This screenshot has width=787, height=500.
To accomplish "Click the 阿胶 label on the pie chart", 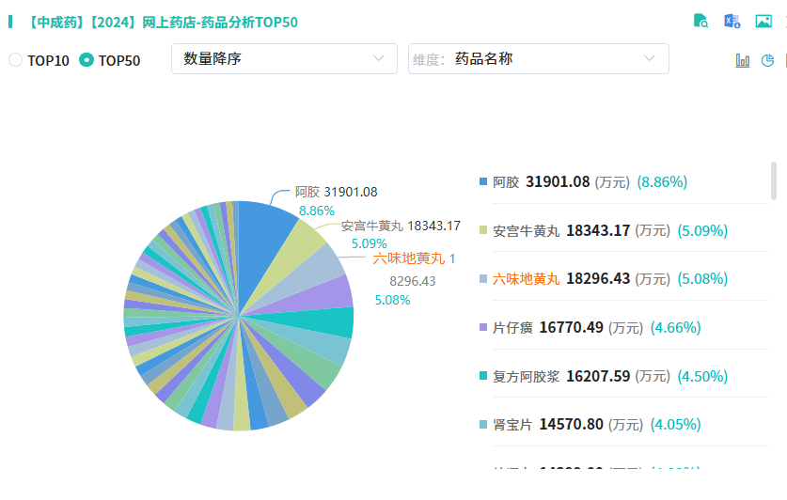I will (x=307, y=192).
